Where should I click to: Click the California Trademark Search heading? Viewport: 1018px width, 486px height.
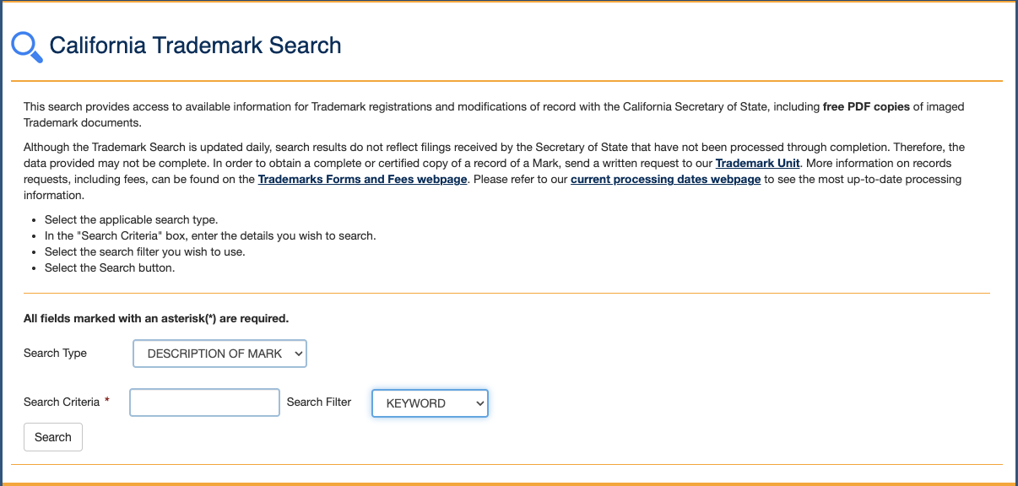click(195, 46)
